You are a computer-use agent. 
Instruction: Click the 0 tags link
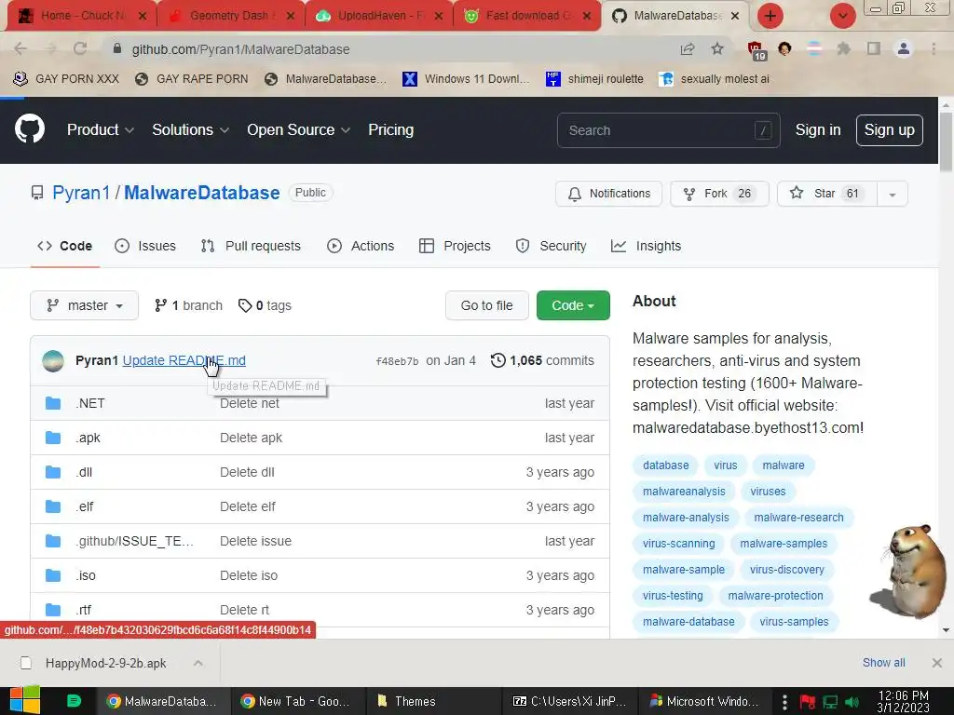point(265,305)
